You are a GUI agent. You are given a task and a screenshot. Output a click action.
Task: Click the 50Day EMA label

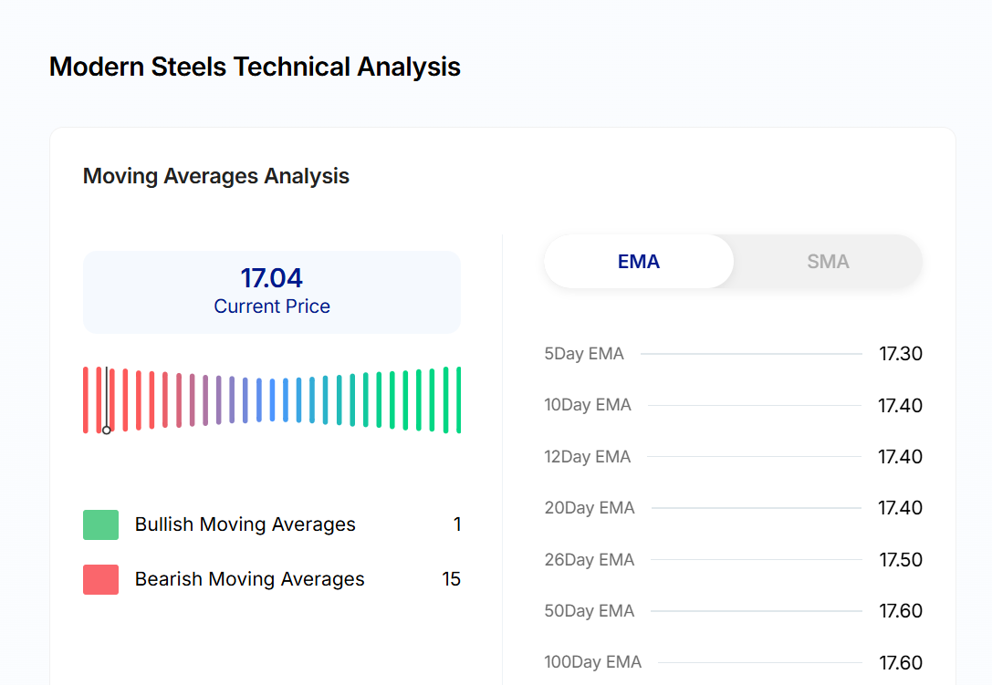tap(590, 611)
